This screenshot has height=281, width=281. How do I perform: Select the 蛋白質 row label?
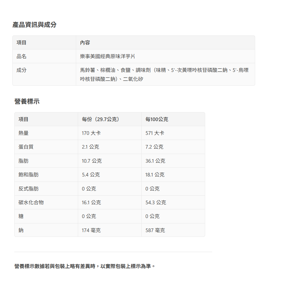pos(26,147)
